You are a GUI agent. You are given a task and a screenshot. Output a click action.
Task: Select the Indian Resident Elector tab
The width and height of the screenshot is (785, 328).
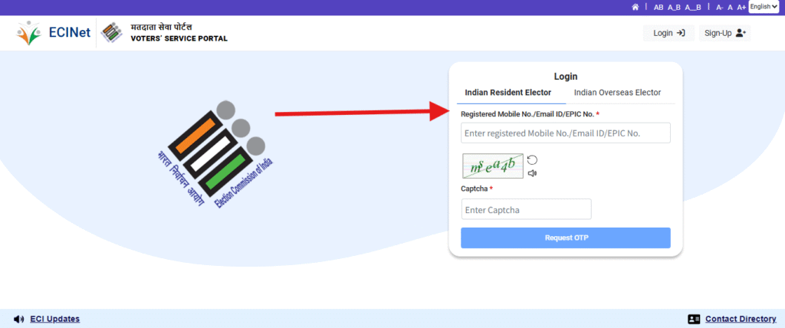point(507,93)
